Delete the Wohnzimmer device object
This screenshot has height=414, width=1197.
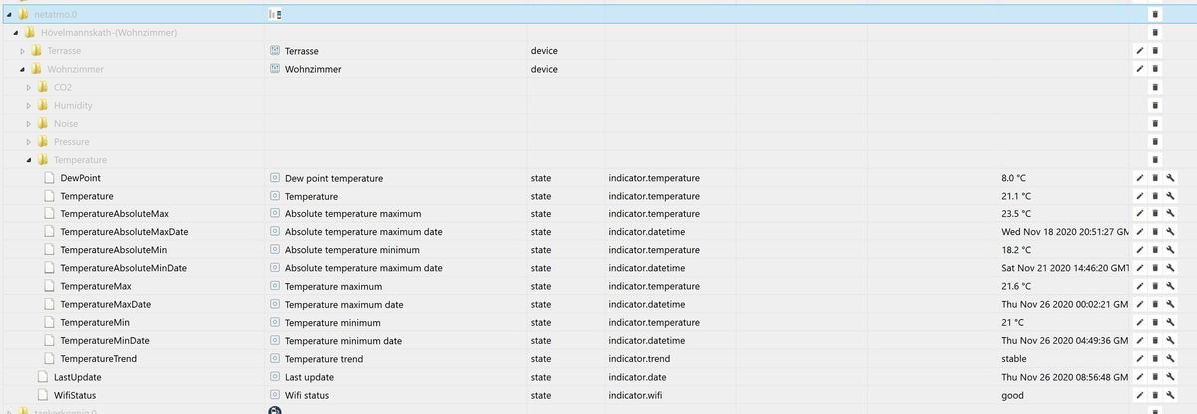pyautogui.click(x=1155, y=69)
